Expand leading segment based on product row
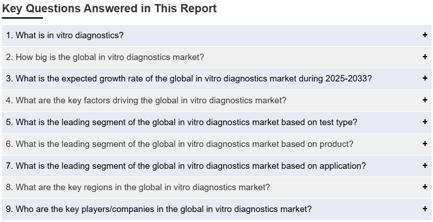This screenshot has width=433, height=222. coord(216,144)
